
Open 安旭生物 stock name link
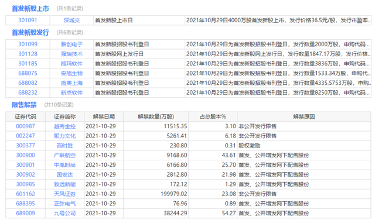[71, 73]
